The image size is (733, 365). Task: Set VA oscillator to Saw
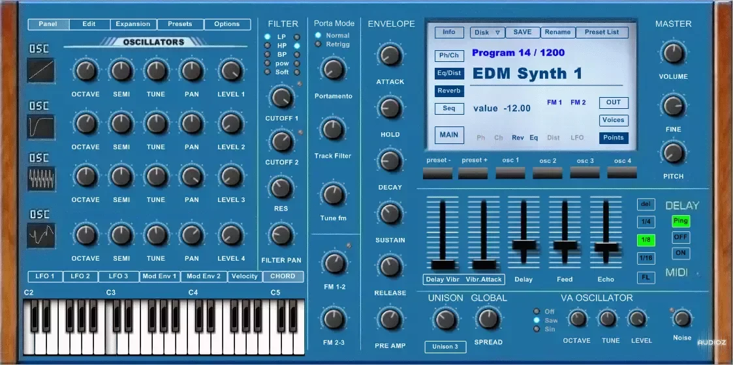click(536, 320)
